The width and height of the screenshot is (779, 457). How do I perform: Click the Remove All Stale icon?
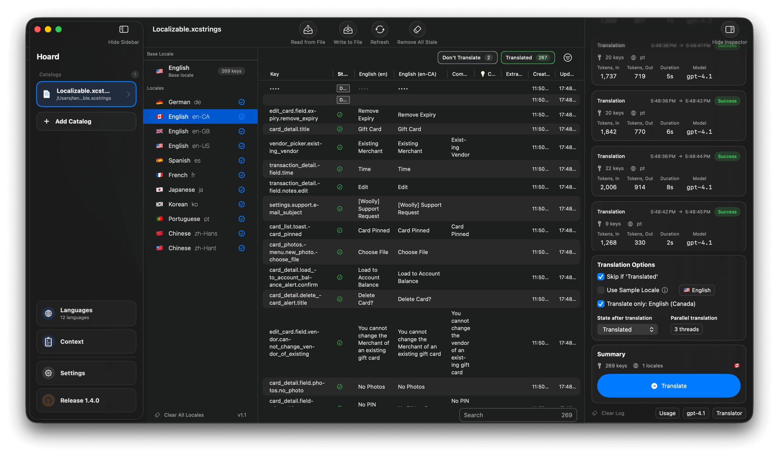[x=417, y=30]
